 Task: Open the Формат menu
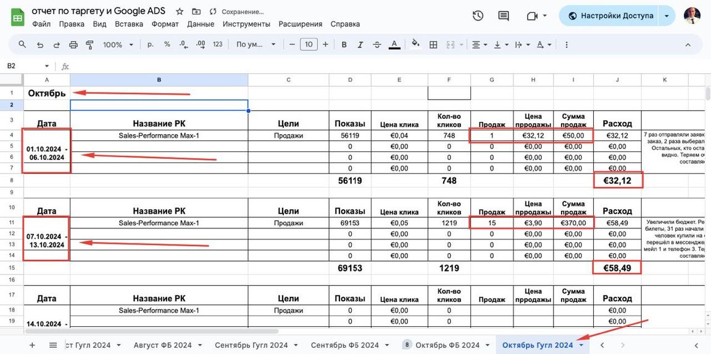165,24
